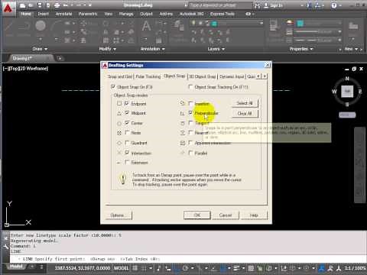Click the Insert block icon at ribbon right
Viewport: 367px width, 275px height.
tap(353, 26)
